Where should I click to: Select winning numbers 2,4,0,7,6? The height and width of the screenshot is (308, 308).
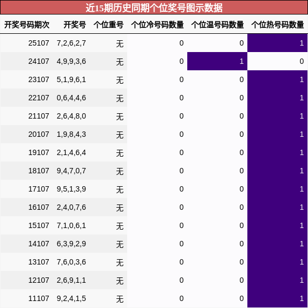pos(71,208)
